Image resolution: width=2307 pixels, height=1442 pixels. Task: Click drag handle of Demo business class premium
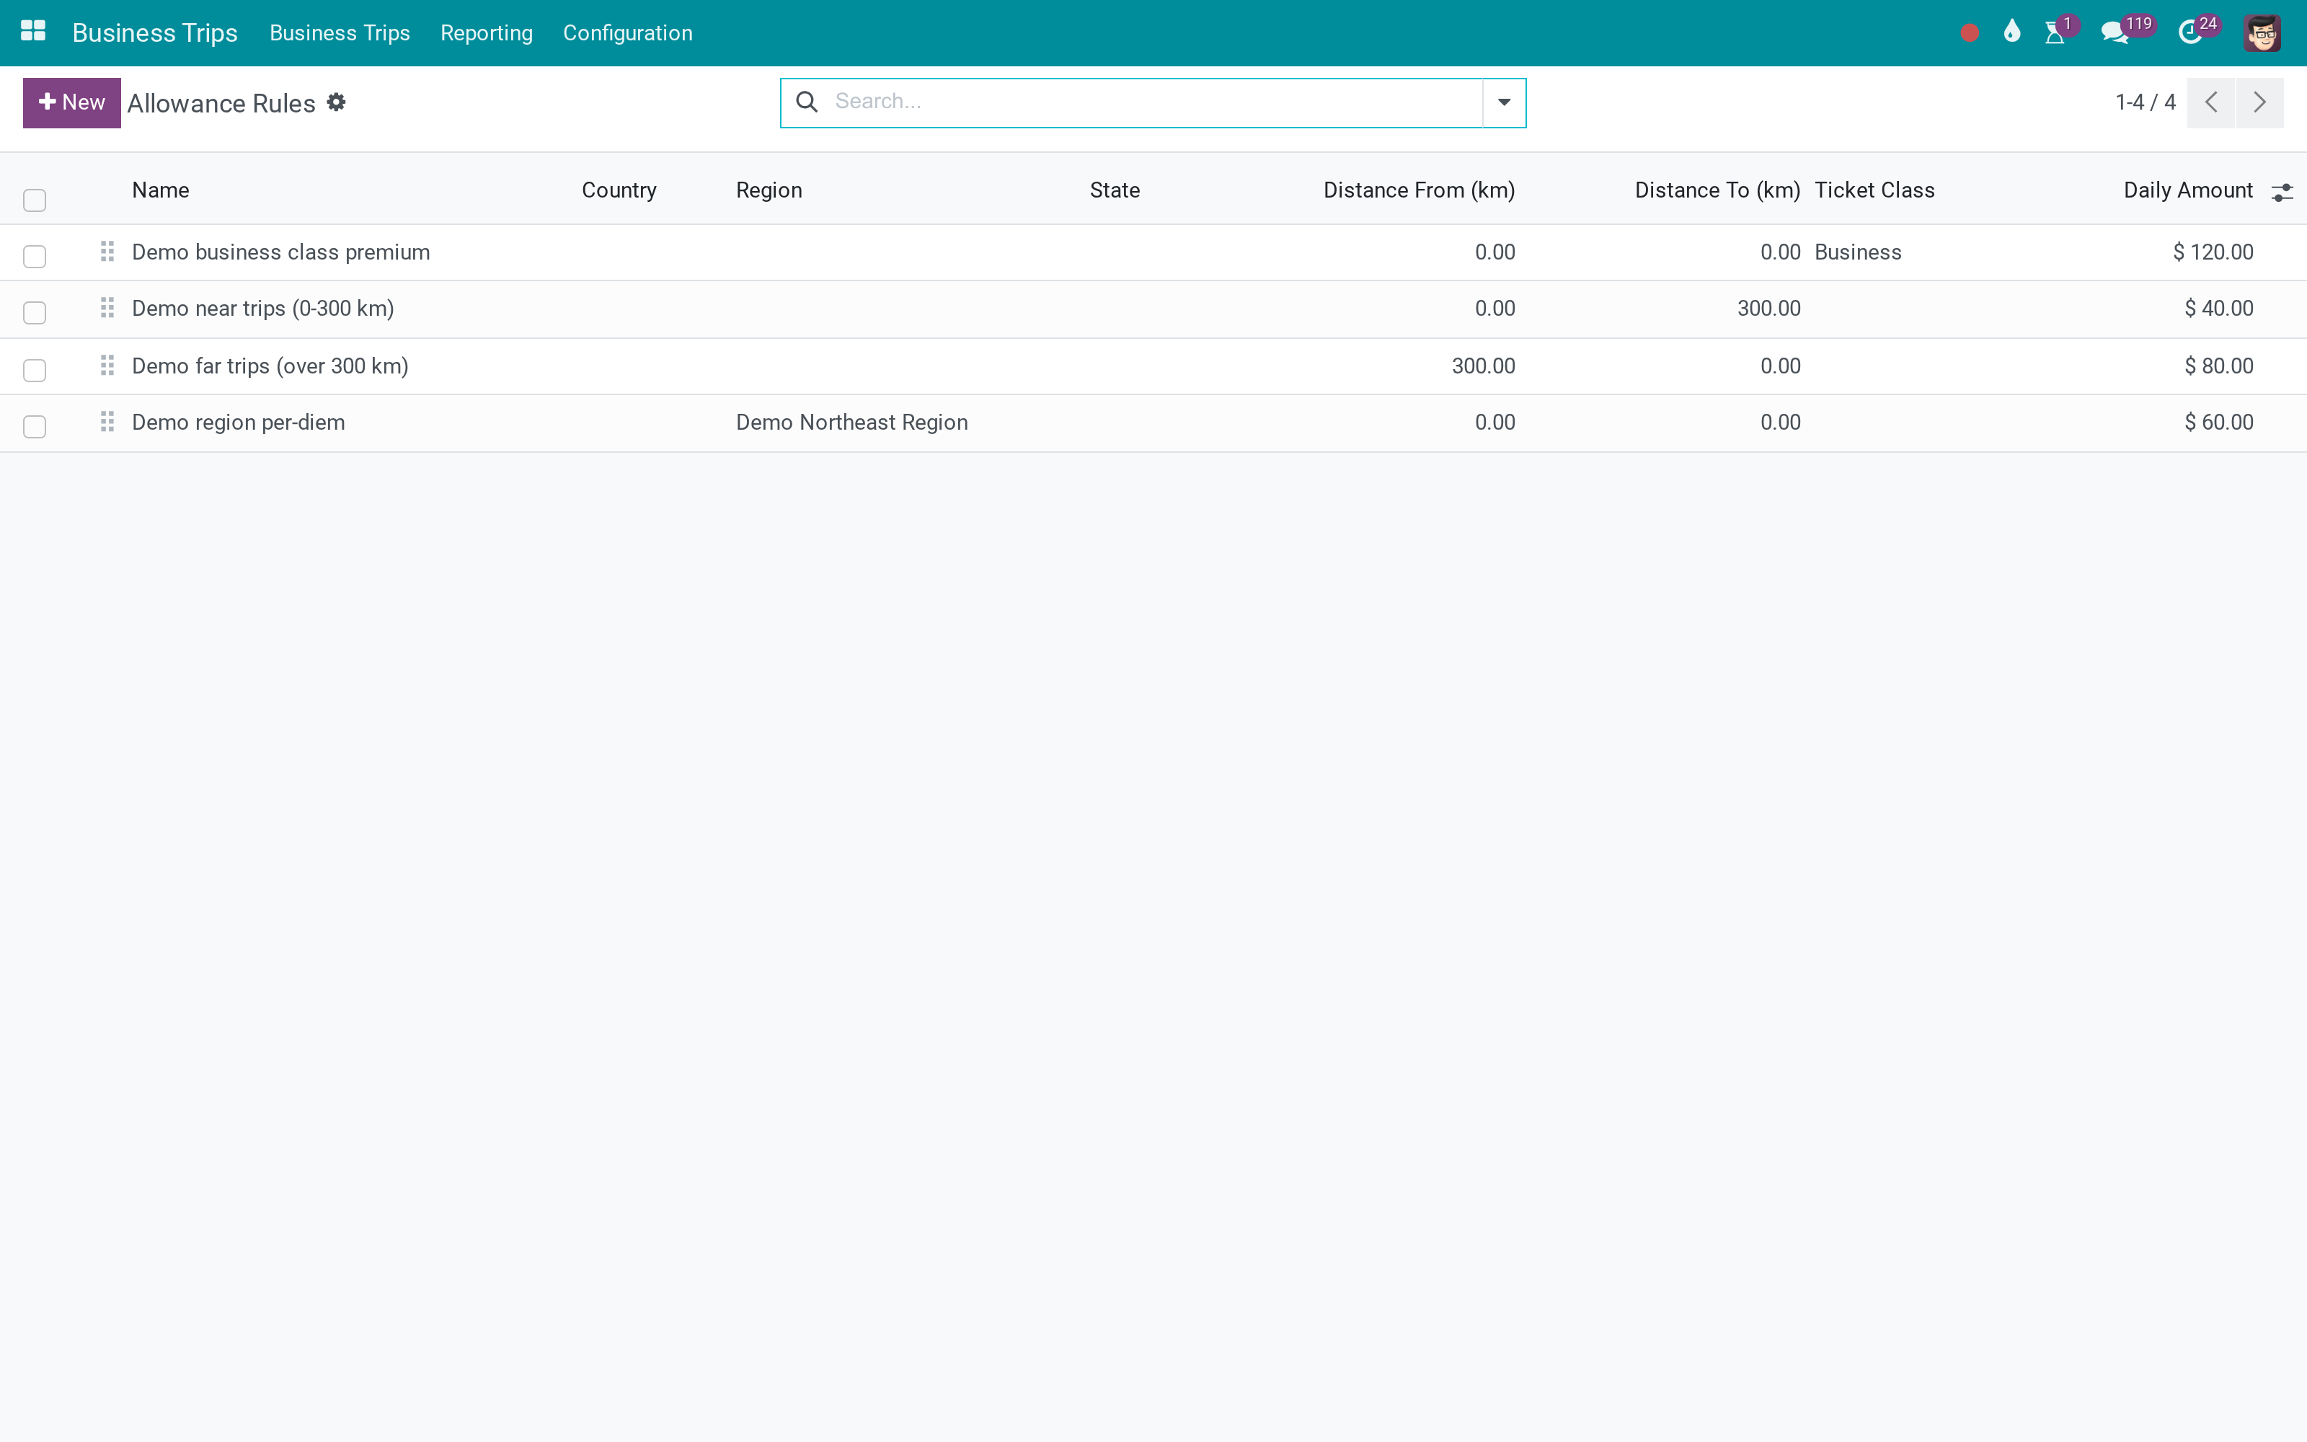pyautogui.click(x=107, y=252)
